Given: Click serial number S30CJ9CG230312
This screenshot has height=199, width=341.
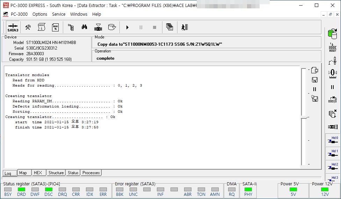Looking at the screenshot, I should point(42,48).
